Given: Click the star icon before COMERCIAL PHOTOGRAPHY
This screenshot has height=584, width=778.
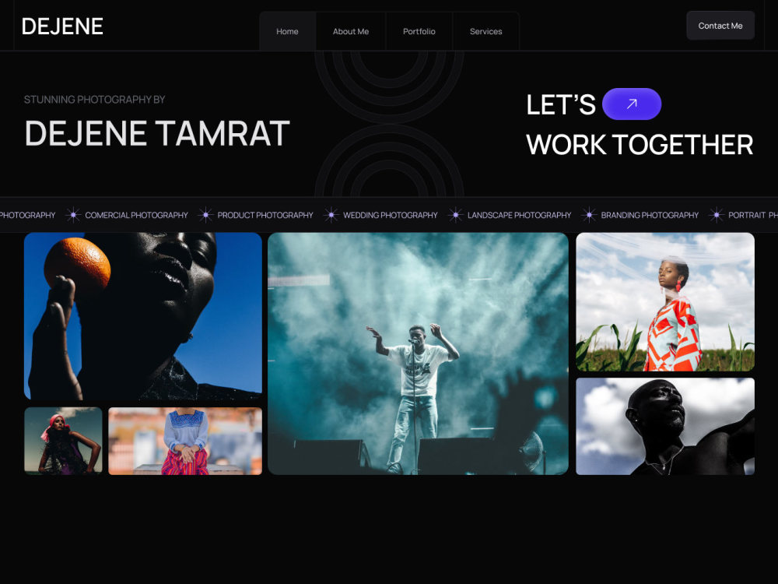Looking at the screenshot, I should point(73,215).
